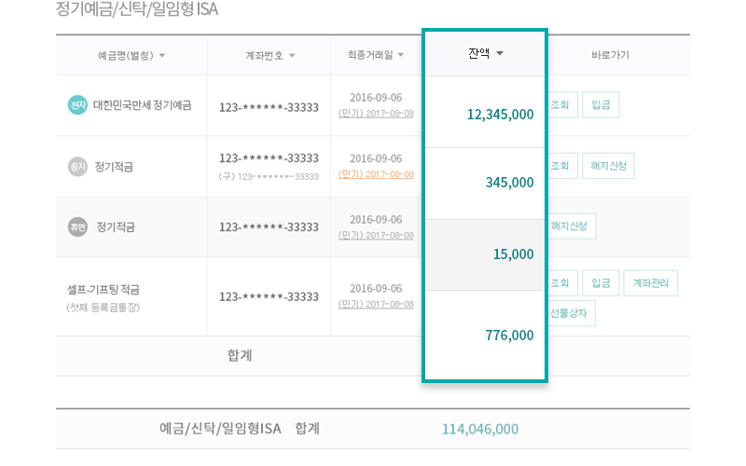The image size is (746, 466).
Task: Sort by 잔액 column arrow
Action: [x=500, y=53]
